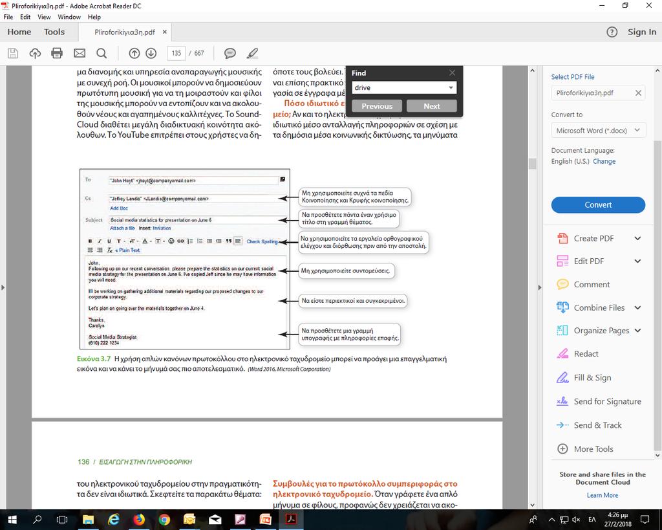Open the notification center icon
662x530 pixels.
645,520
